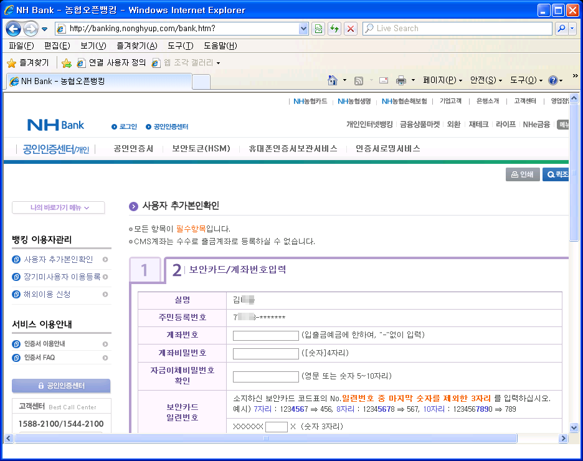Click the blue Help question icon
Viewport: 583px width, 461px height.
553,80
